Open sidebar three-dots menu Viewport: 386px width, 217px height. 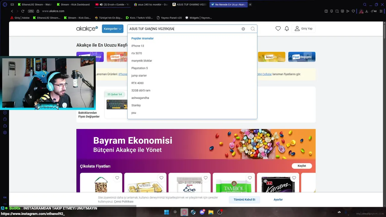[x=5, y=204]
